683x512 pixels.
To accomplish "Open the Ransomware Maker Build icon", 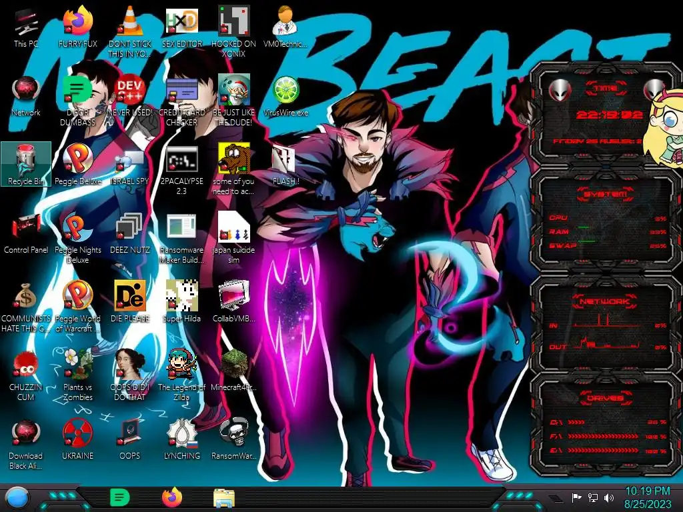I will (181, 238).
